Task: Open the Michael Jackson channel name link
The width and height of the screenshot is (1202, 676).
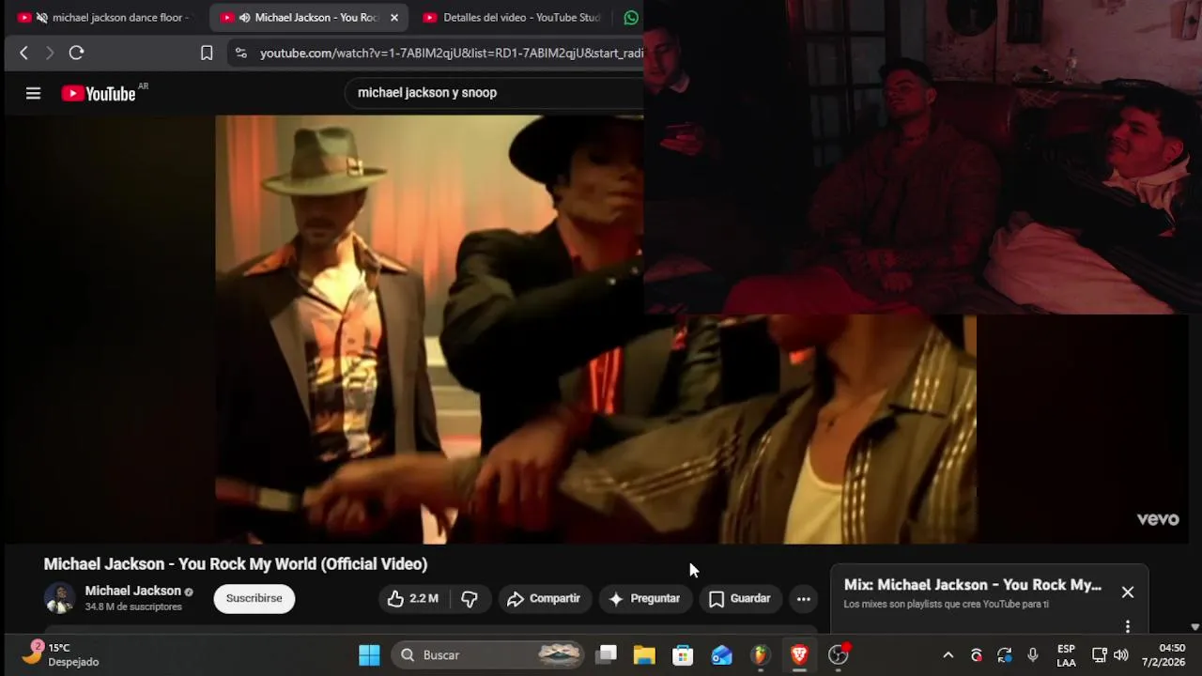Action: pyautogui.click(x=133, y=591)
